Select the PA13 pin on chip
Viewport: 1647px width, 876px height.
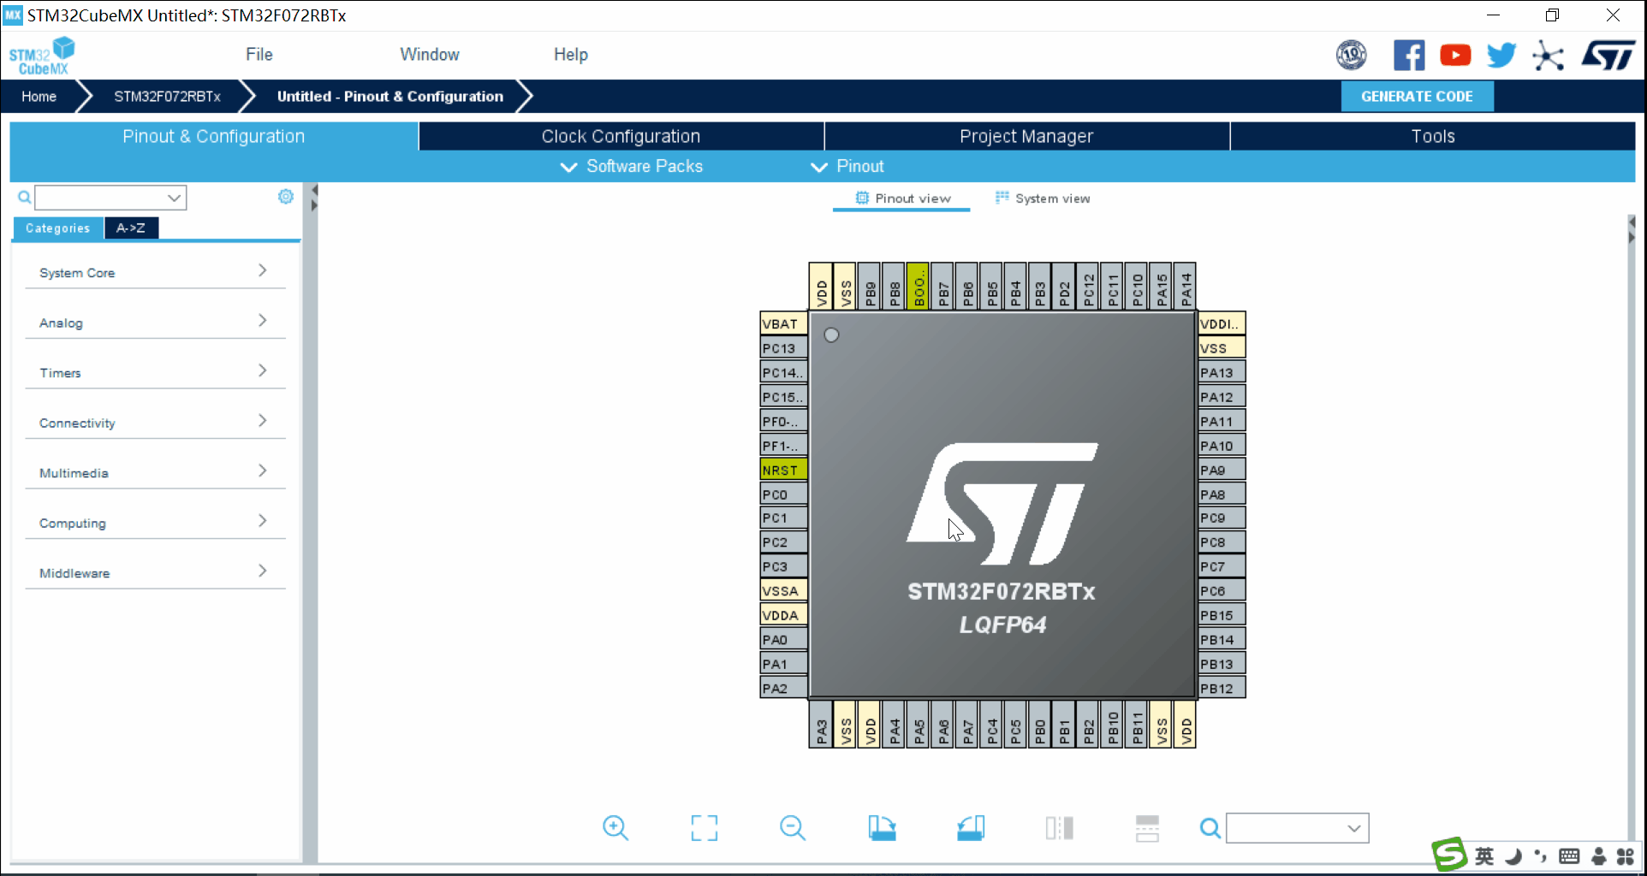[x=1222, y=372]
